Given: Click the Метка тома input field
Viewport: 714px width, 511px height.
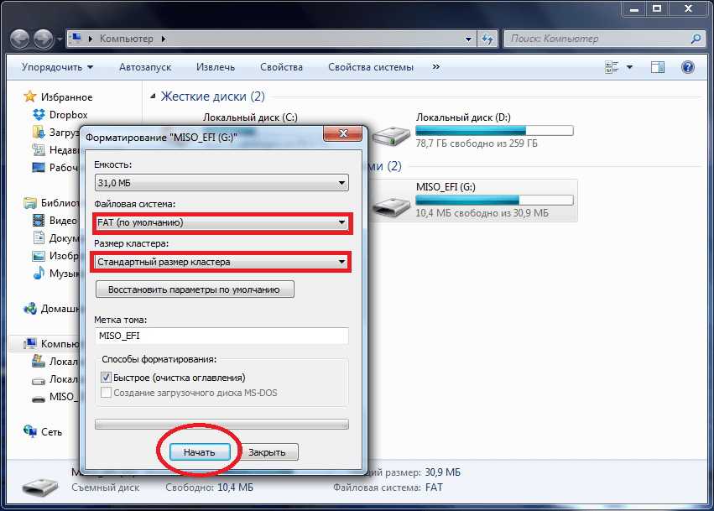Looking at the screenshot, I should (221, 336).
